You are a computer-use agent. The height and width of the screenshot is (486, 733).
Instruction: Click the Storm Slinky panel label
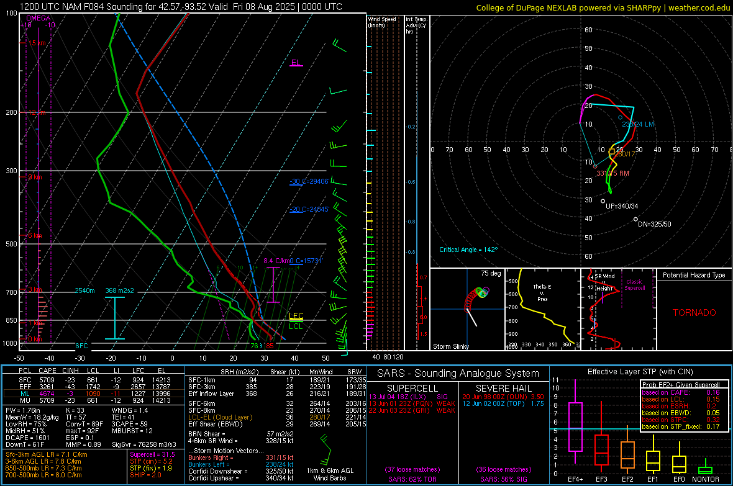point(450,346)
